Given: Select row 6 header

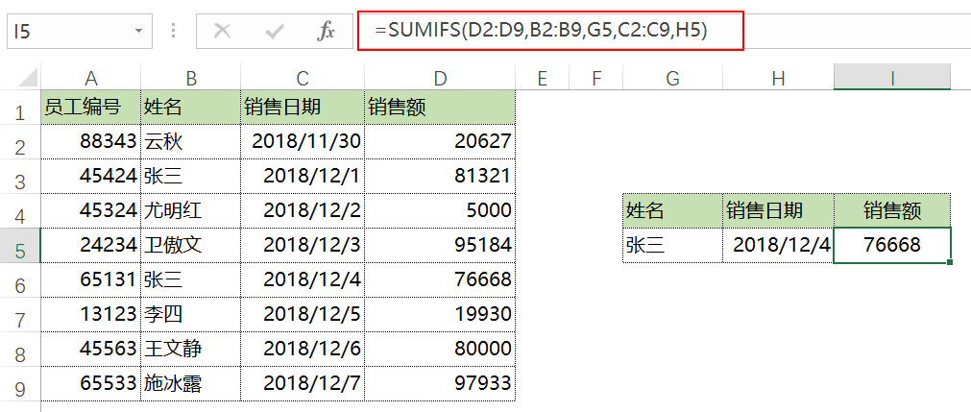Looking at the screenshot, I should pos(20,280).
